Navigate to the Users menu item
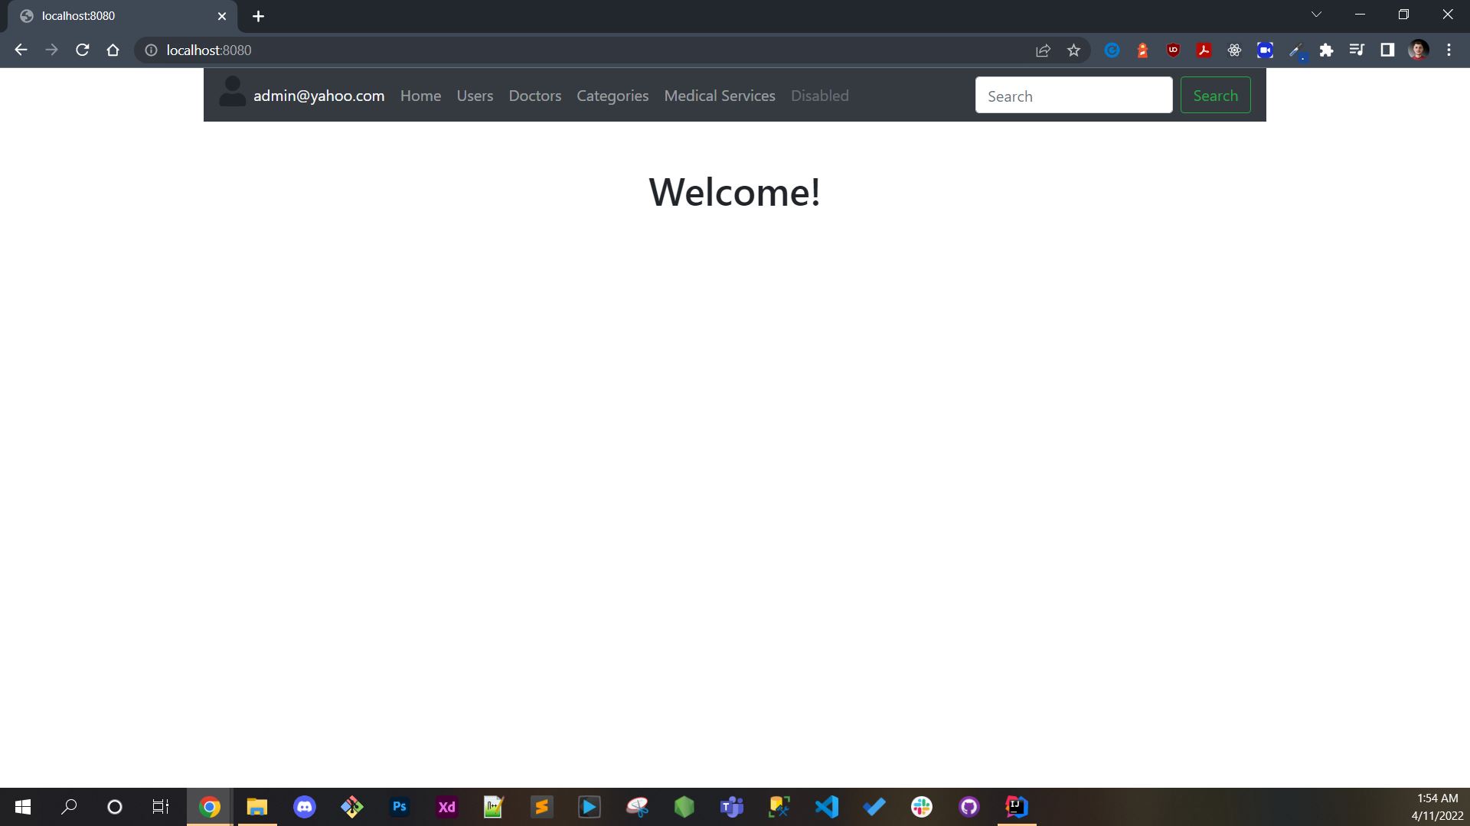Viewport: 1470px width, 826px height. tap(475, 96)
